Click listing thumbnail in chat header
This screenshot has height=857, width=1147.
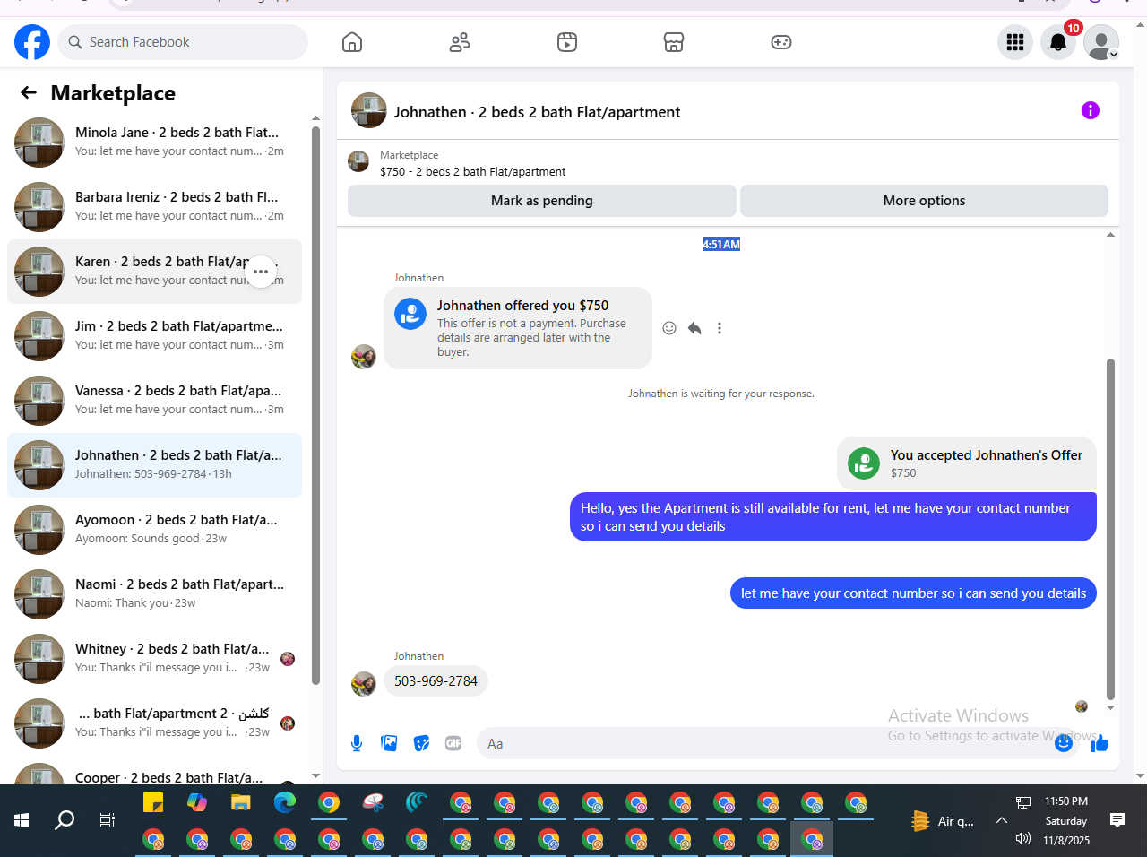click(368, 110)
